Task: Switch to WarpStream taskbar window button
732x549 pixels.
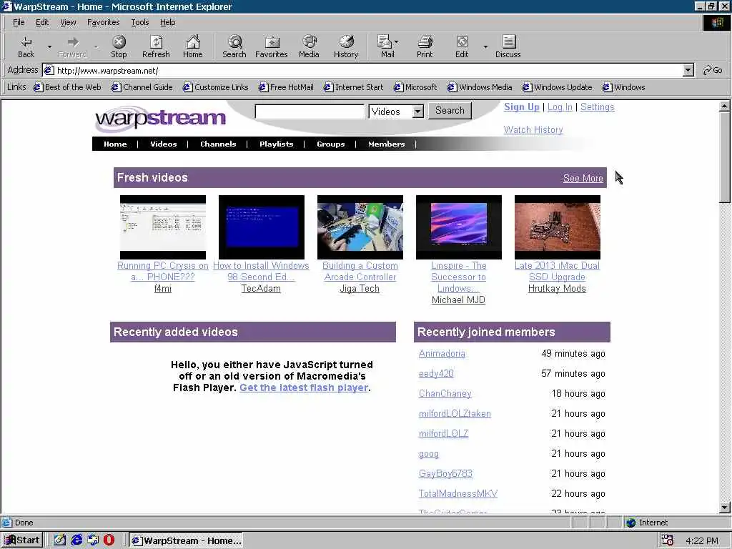Action: click(x=187, y=540)
